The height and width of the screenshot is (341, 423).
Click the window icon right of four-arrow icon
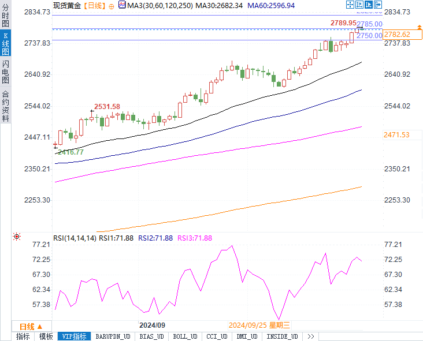pyautogui.click(x=359, y=5)
